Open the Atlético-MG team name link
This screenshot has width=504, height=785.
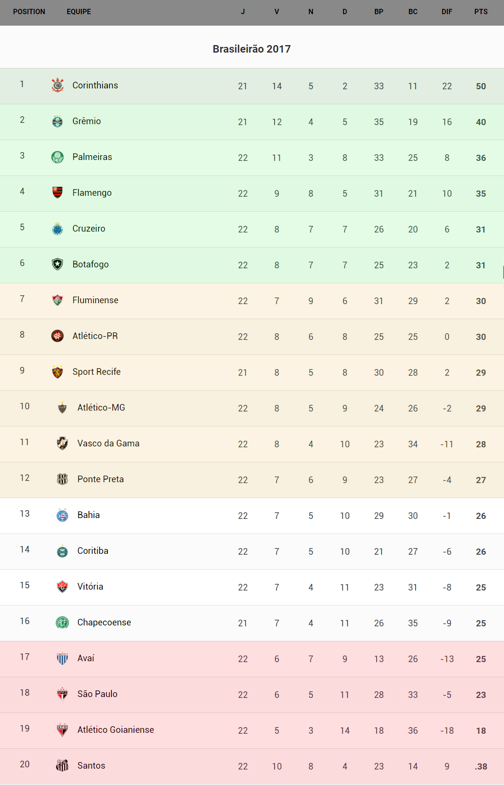(x=101, y=408)
